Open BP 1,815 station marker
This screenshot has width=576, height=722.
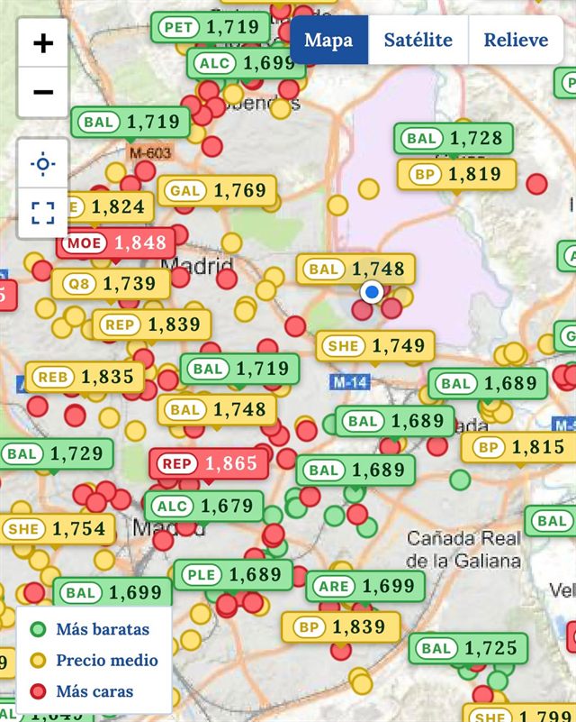518,447
